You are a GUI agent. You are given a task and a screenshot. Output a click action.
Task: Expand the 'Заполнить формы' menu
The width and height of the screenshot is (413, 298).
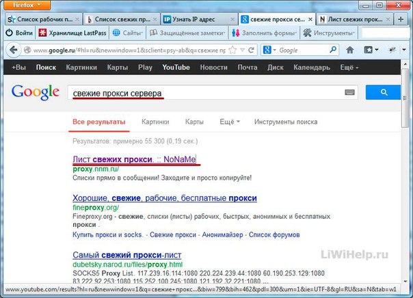click(x=264, y=33)
